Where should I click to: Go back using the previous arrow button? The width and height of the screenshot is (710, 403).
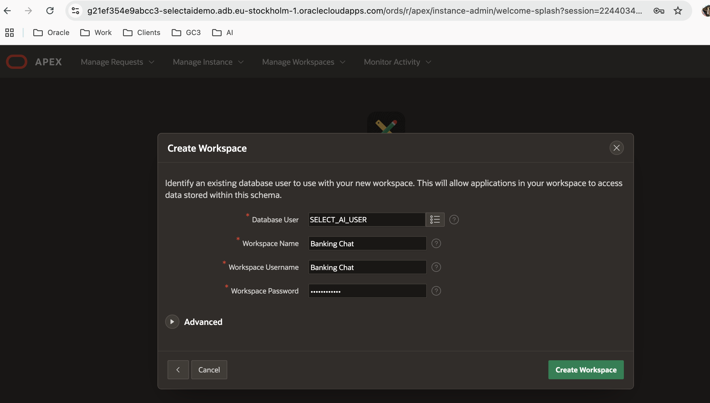(x=178, y=370)
